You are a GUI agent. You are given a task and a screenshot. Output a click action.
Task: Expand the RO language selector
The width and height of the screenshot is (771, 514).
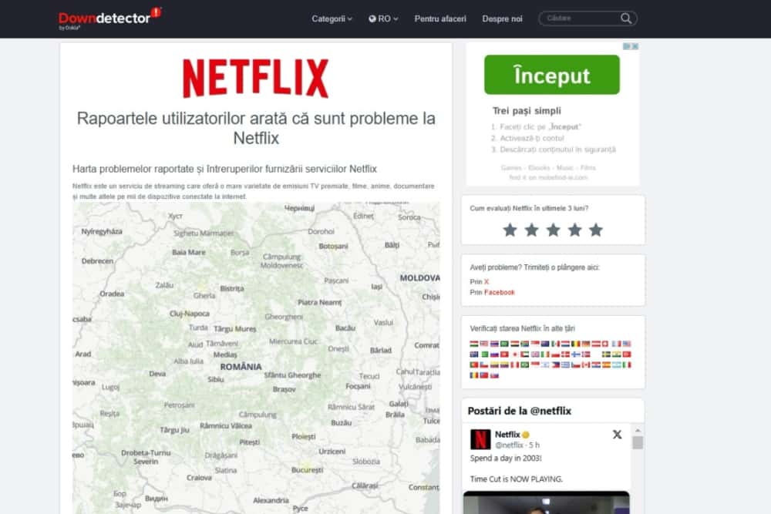click(383, 18)
